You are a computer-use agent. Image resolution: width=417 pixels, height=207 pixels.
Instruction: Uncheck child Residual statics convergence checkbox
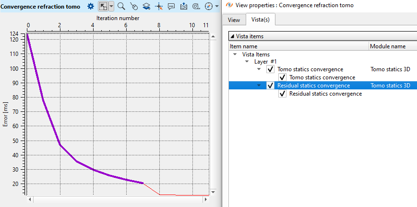[282, 94]
